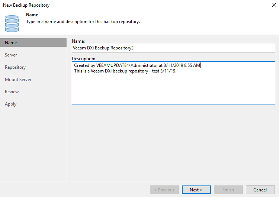This screenshot has width=279, height=197.
Task: Close the wizard with the X button
Action: pos(274,5)
